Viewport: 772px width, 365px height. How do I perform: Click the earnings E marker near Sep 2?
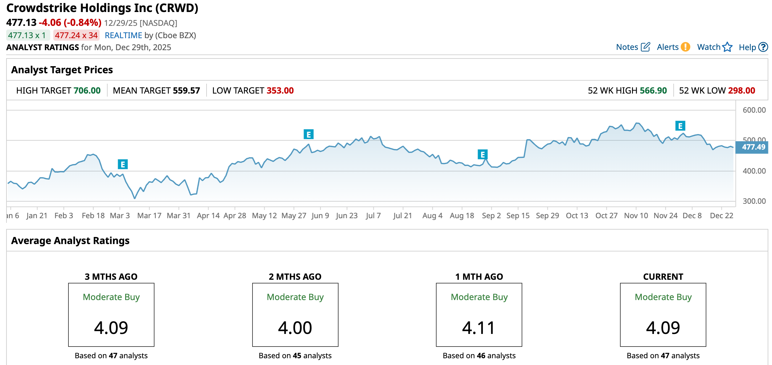pyautogui.click(x=482, y=154)
